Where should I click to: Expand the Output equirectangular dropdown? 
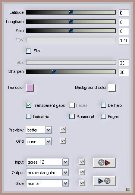47,173
